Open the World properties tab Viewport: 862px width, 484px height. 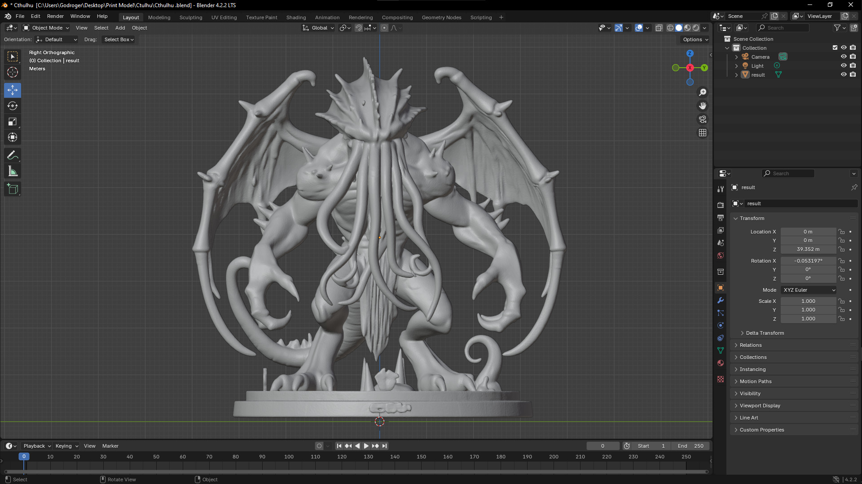(721, 255)
